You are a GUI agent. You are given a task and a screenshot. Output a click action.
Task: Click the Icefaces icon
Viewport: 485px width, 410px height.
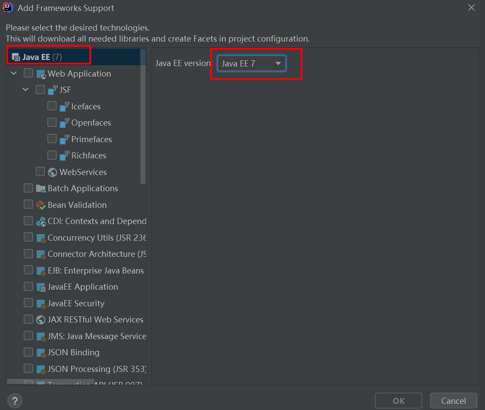(x=64, y=106)
